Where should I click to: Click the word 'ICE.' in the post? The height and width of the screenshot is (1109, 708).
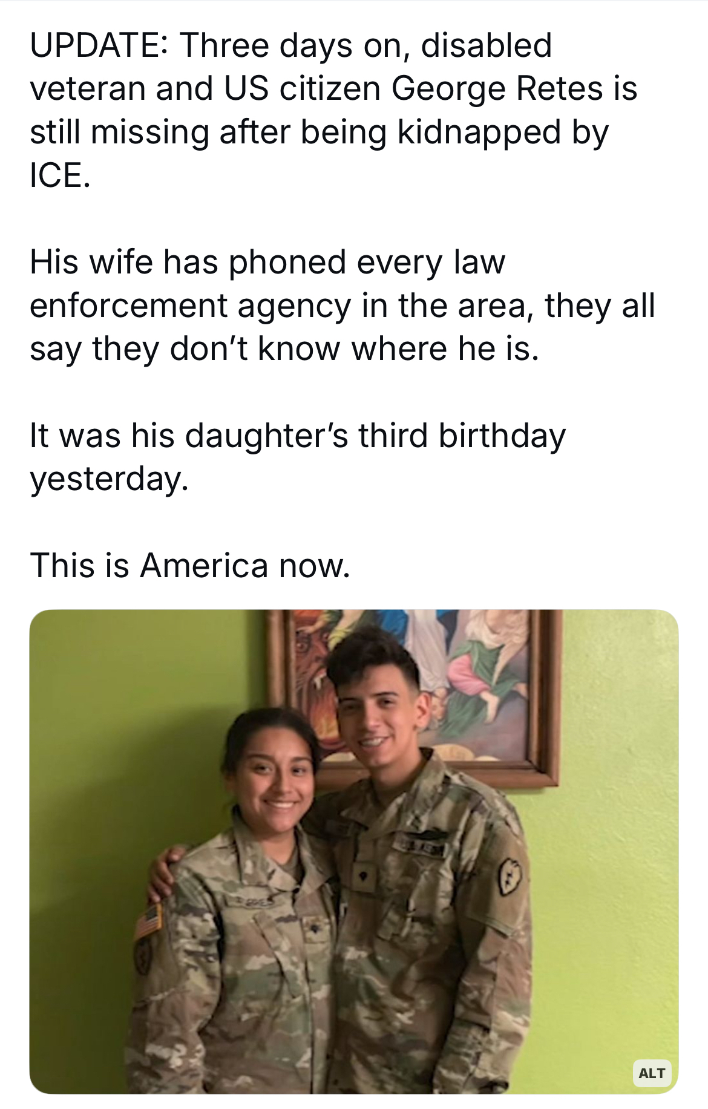(x=60, y=175)
